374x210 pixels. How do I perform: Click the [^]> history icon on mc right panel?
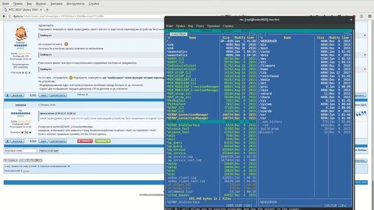point(347,34)
